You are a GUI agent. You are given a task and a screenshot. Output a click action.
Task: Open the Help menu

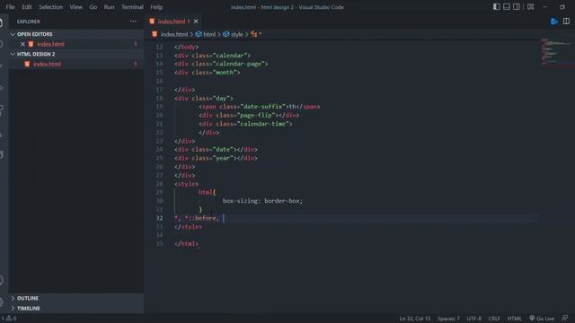tap(156, 7)
